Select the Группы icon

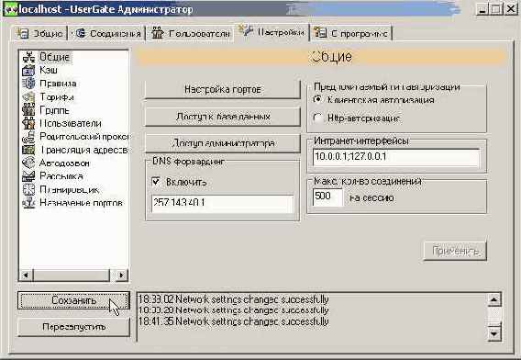pos(28,110)
